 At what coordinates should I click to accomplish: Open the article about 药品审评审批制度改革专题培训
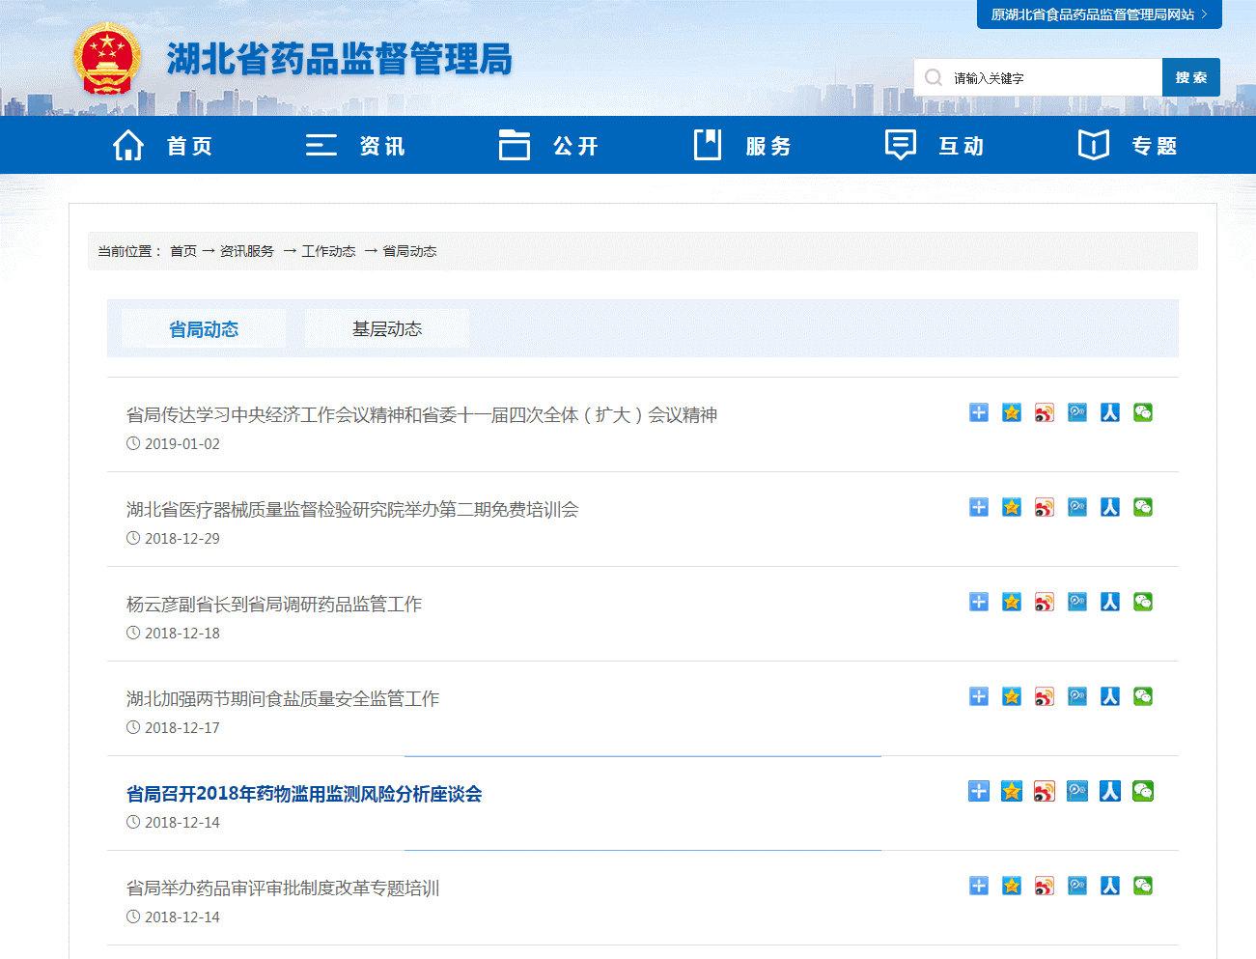283,888
